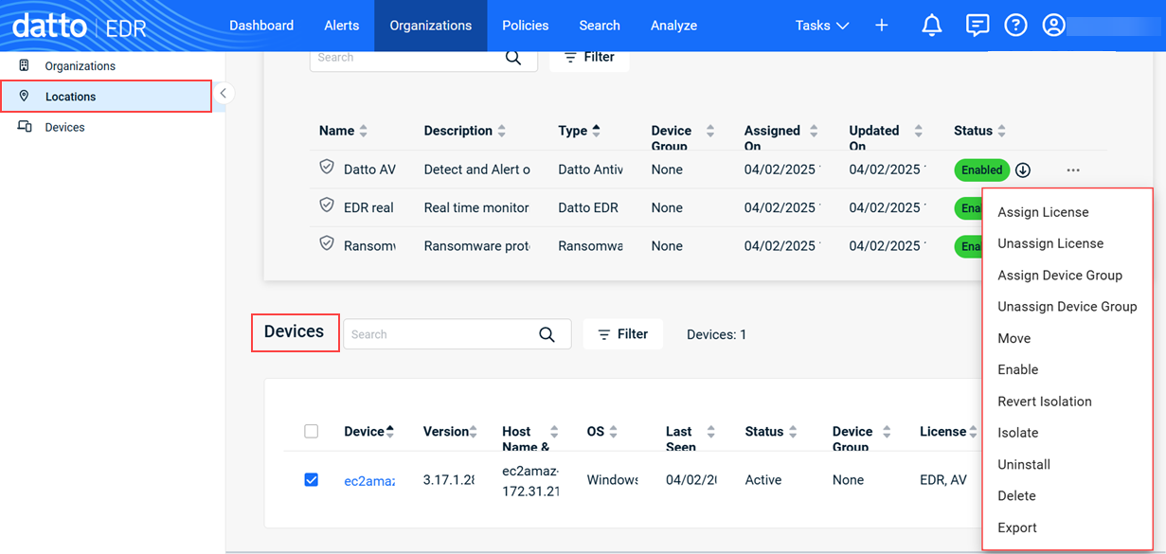
Task: Select Assign Device Group menu entry
Action: (x=1060, y=276)
